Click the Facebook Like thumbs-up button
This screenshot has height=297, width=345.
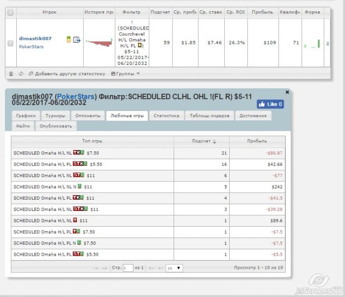coord(270,104)
